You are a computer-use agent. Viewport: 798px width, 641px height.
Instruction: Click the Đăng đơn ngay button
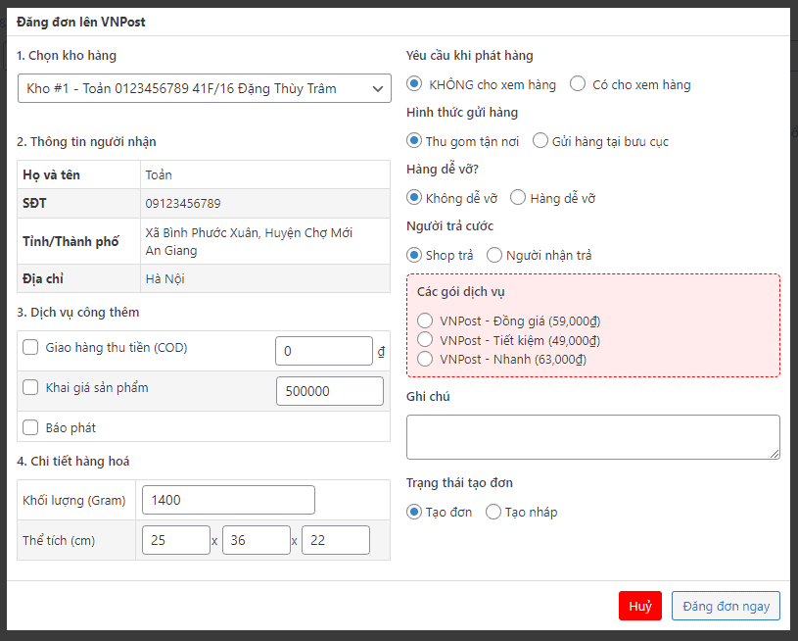tap(726, 606)
